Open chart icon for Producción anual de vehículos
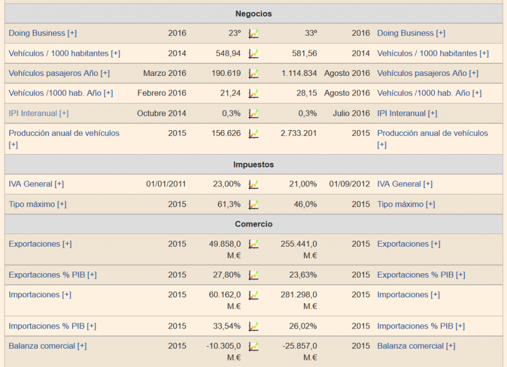 [x=253, y=133]
